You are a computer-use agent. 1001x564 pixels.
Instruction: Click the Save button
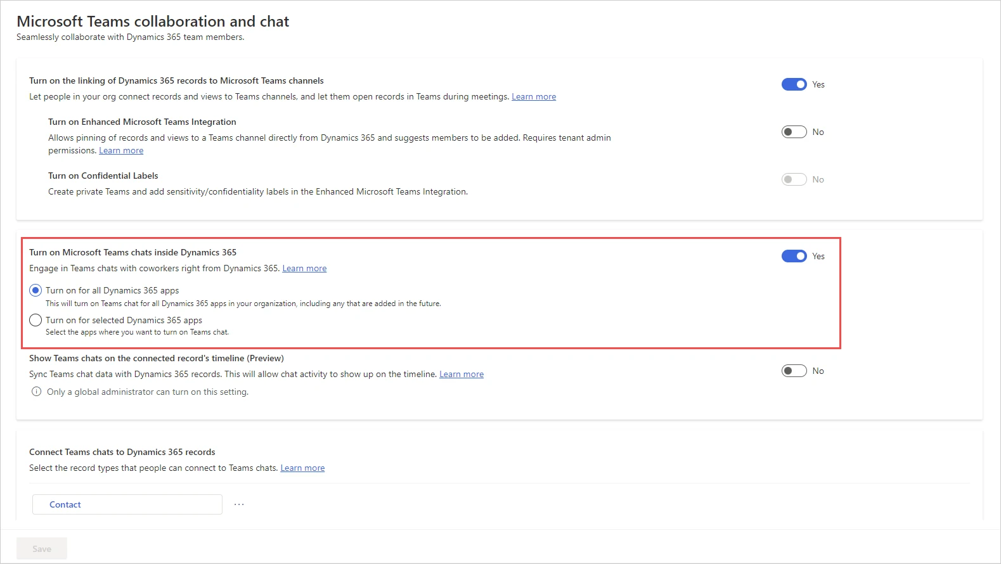pos(42,549)
